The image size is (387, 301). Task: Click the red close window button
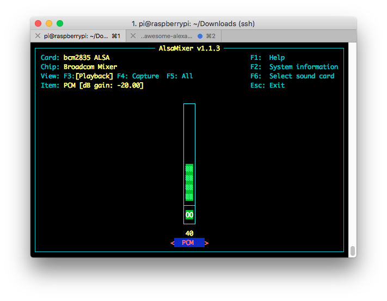point(38,23)
